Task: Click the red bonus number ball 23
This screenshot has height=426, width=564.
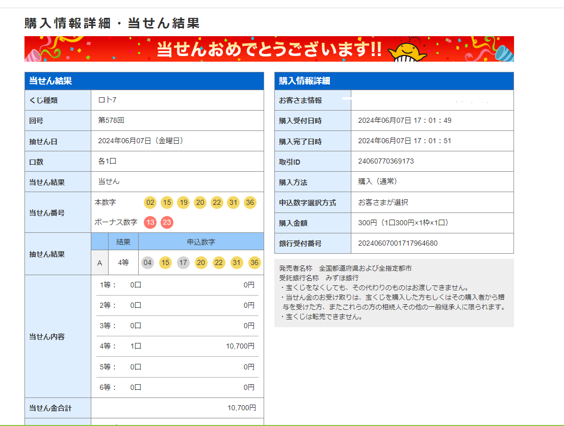Action: [167, 223]
